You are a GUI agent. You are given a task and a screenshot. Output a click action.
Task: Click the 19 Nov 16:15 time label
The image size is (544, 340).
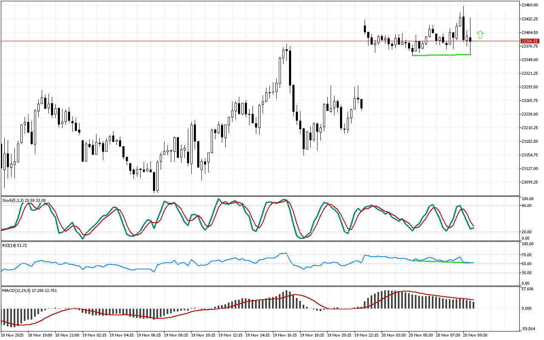[x=284, y=335]
